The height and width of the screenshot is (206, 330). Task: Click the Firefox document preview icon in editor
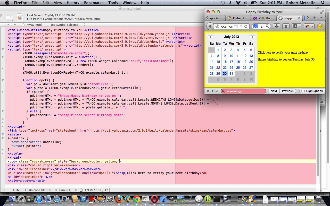tap(20, 17)
